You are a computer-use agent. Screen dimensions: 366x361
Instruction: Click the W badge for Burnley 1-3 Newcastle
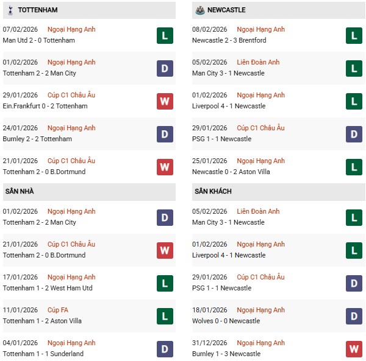click(x=354, y=349)
